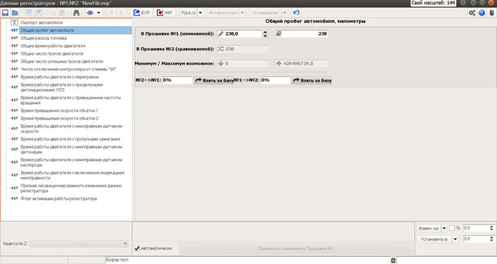Click the binoculars search icon
497x264 pixels.
pos(76,13)
